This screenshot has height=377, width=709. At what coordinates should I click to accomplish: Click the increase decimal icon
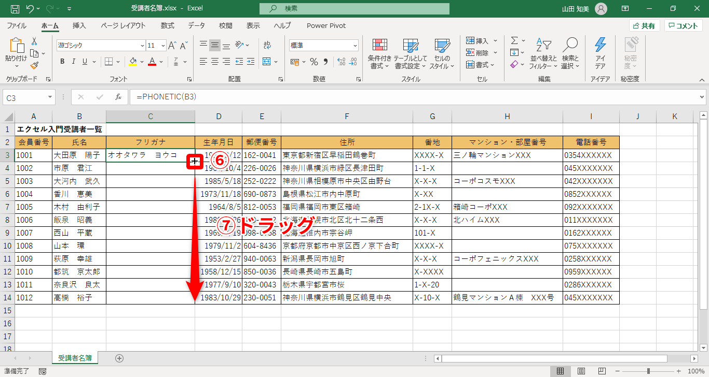[341, 62]
